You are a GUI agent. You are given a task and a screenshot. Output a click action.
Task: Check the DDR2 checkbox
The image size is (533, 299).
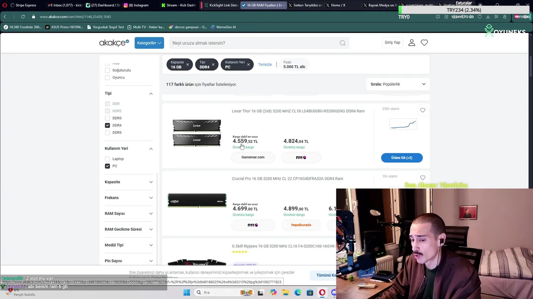(107, 111)
